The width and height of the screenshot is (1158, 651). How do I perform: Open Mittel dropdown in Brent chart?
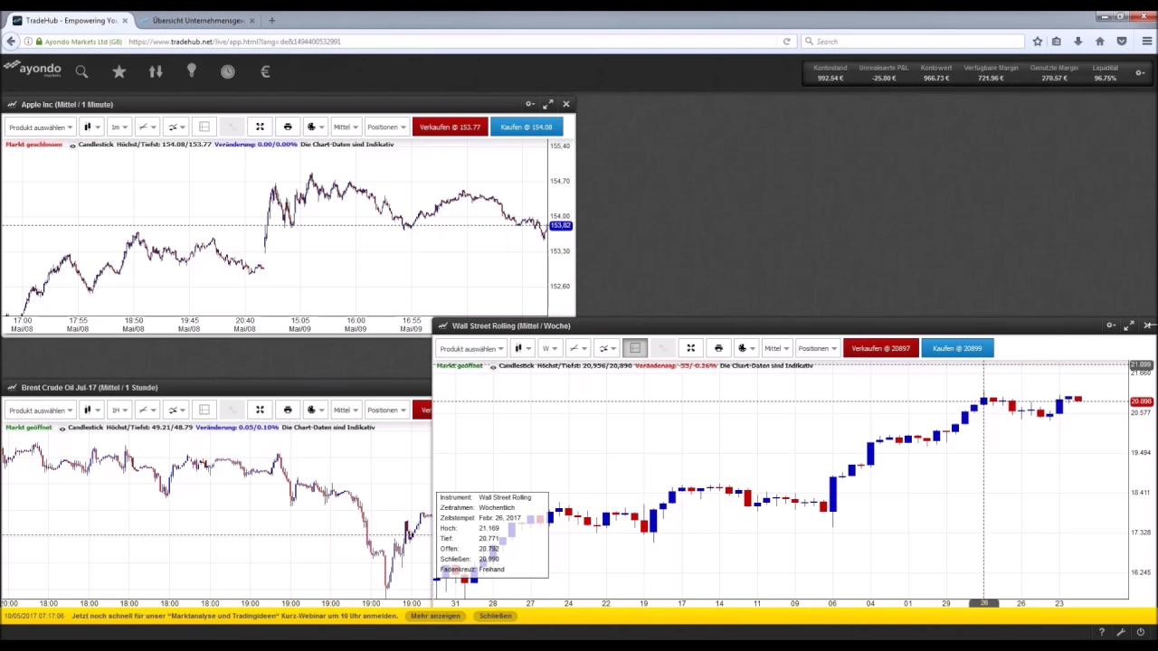(x=346, y=410)
